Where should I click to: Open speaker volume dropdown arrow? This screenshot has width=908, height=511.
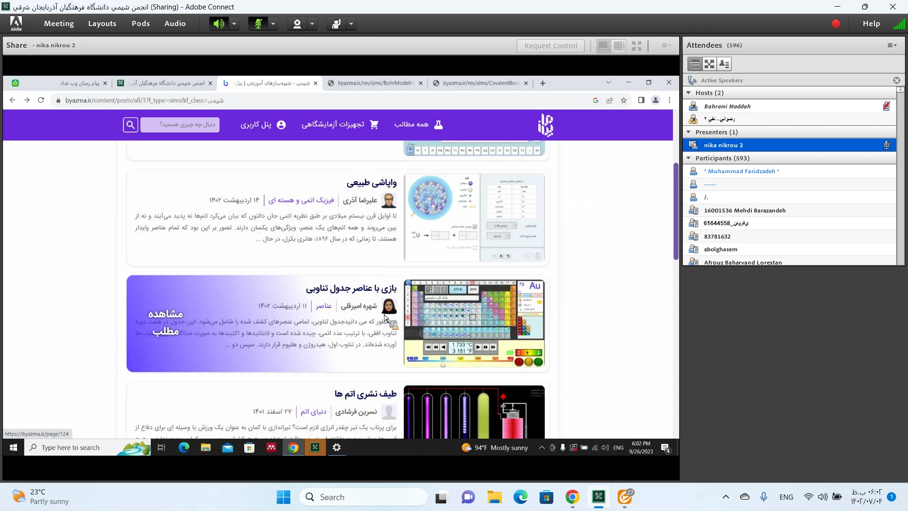click(234, 24)
